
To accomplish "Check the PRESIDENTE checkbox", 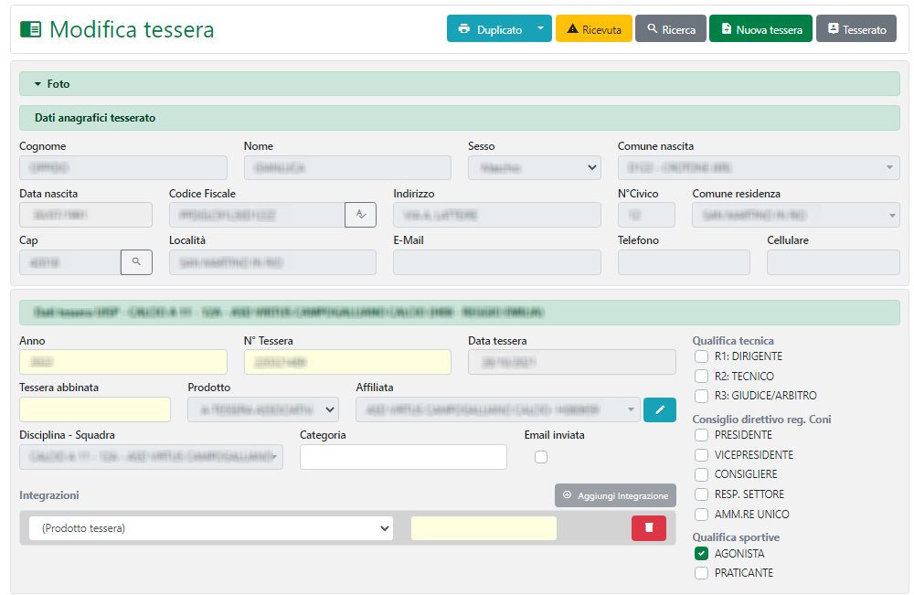I will (701, 435).
